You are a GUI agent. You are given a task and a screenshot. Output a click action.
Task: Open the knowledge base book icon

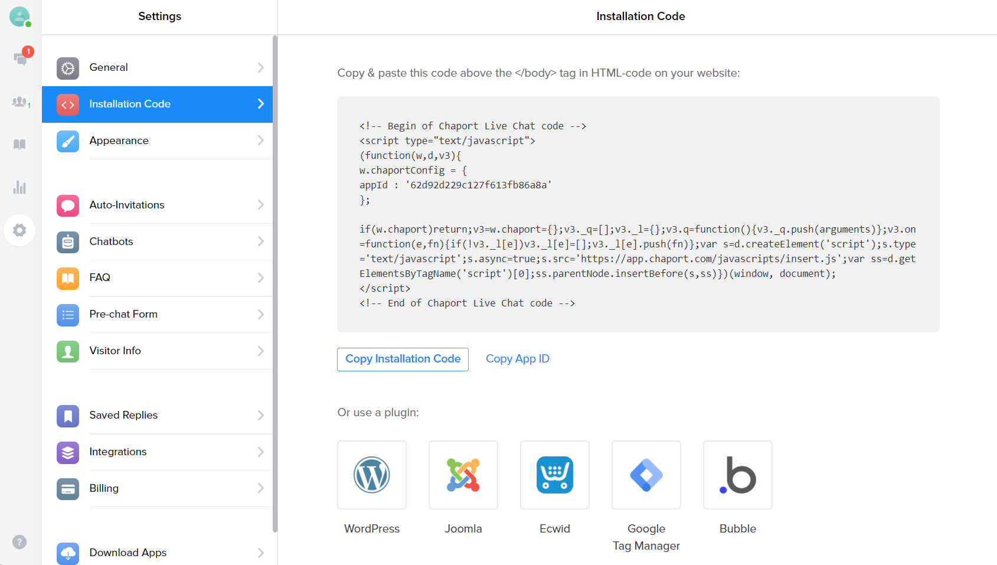coord(19,145)
